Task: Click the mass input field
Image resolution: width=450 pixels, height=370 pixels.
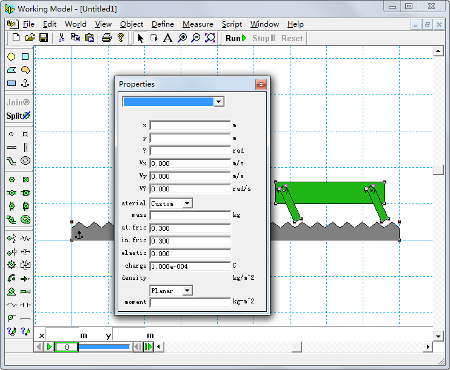Action: 190,215
